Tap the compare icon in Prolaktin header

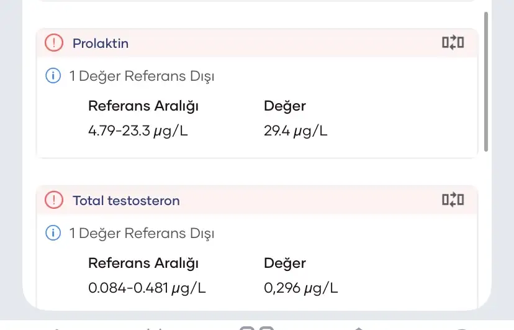coord(453,43)
